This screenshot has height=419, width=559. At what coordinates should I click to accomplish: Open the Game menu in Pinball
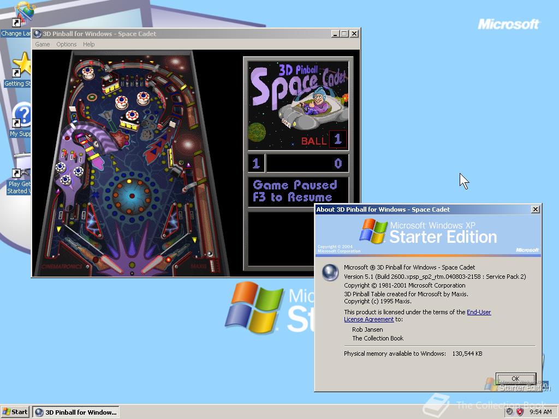(x=43, y=44)
